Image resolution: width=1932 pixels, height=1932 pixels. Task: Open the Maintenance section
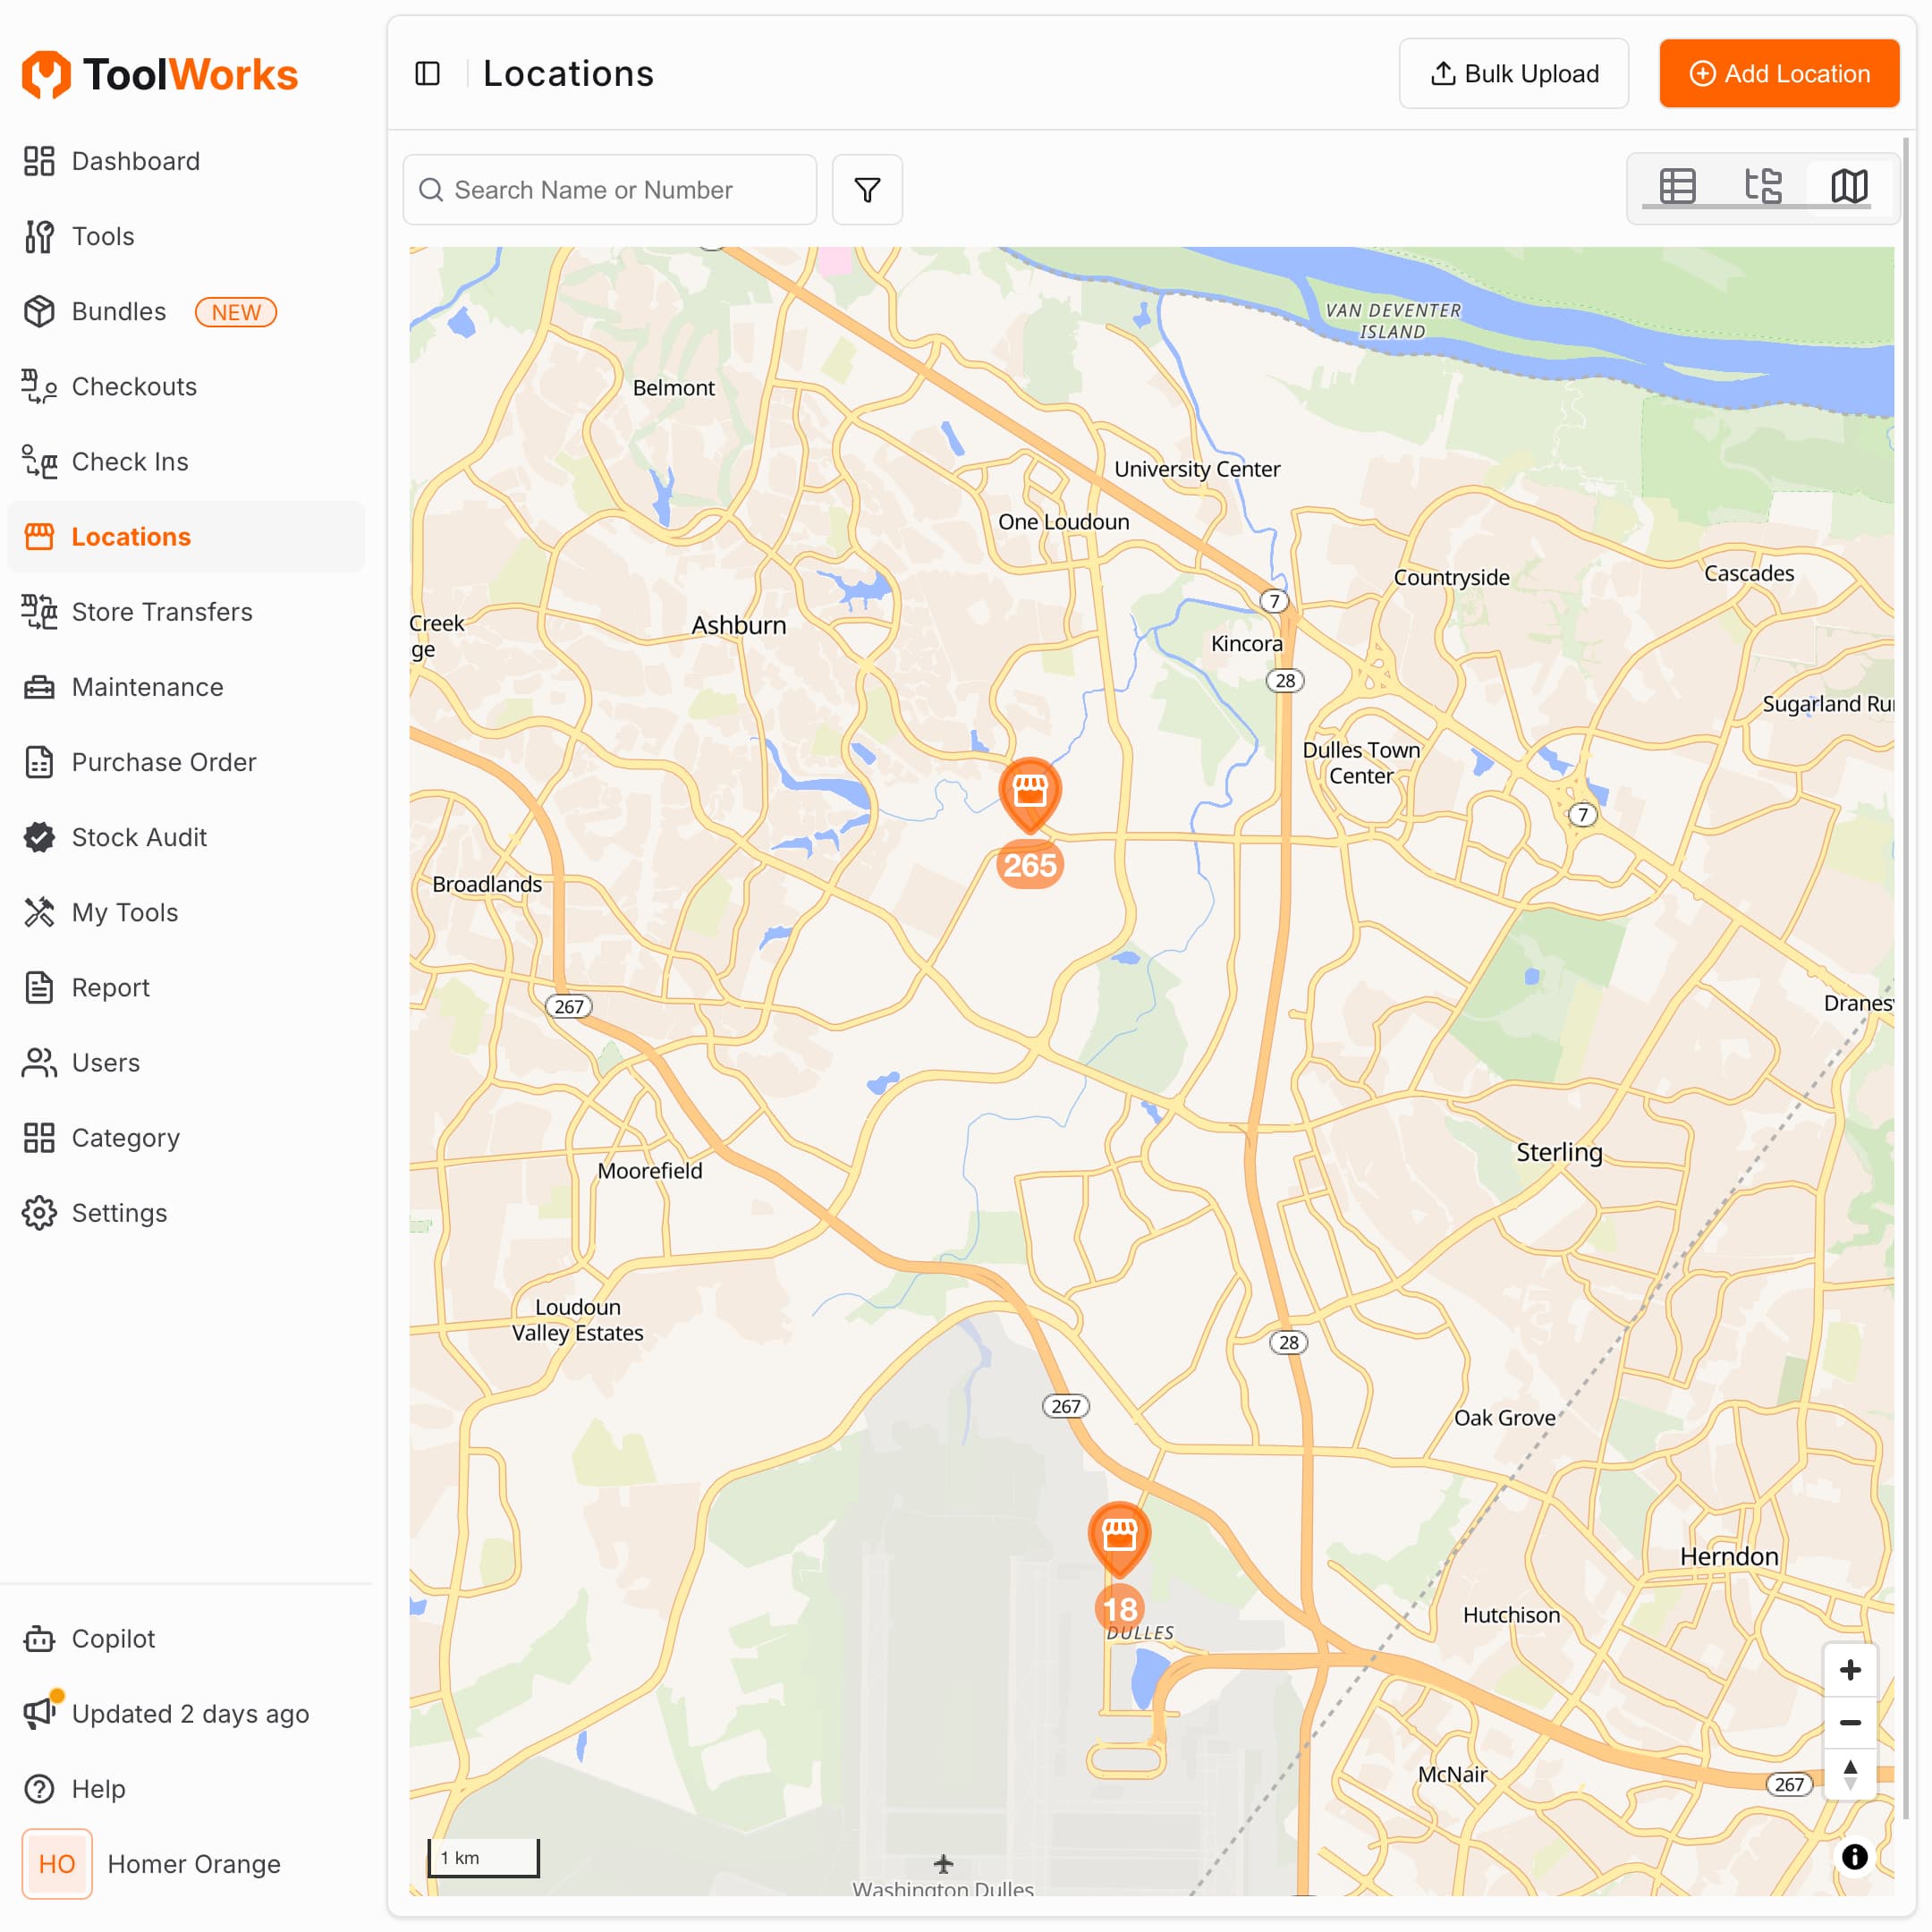pos(146,687)
